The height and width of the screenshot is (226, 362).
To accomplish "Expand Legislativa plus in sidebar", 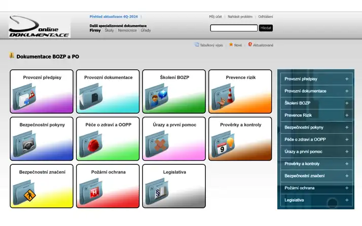I will click(347, 200).
